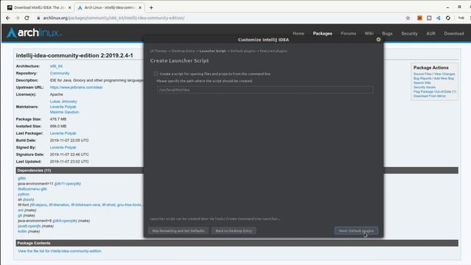Enable the create launcher script checkbox
Screen dimensions: 471x265
point(155,74)
